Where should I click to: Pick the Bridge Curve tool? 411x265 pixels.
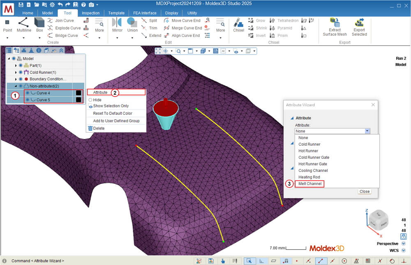click(x=63, y=35)
